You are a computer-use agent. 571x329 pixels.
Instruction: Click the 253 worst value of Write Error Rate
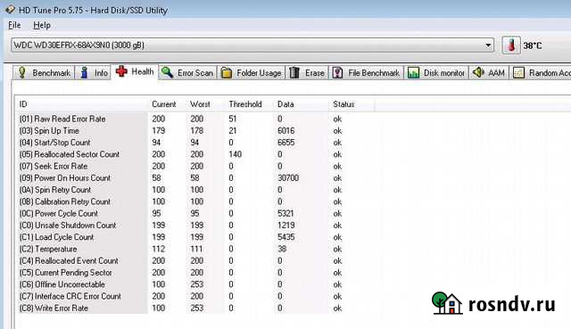click(196, 308)
